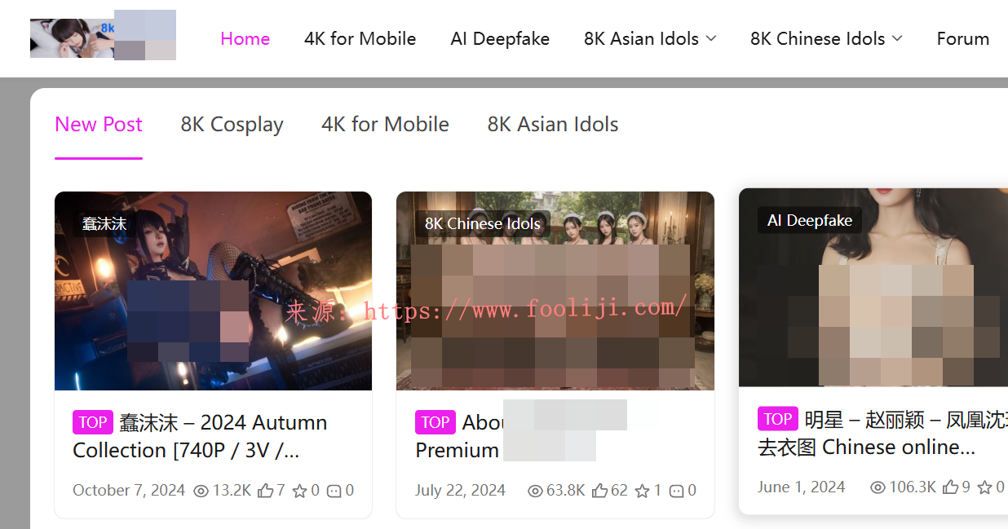
Task: Open the Forum link in the navigation bar
Action: (x=962, y=39)
